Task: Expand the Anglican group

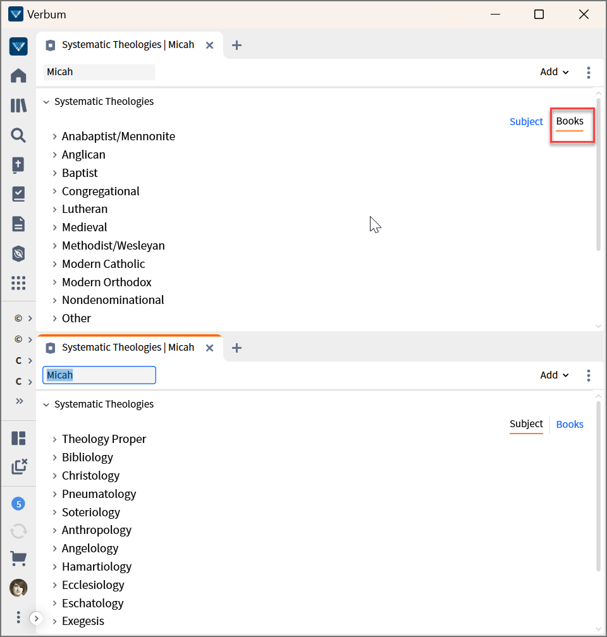Action: coord(54,155)
